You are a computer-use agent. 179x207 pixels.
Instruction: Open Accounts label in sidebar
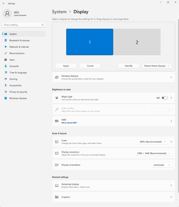(14, 66)
